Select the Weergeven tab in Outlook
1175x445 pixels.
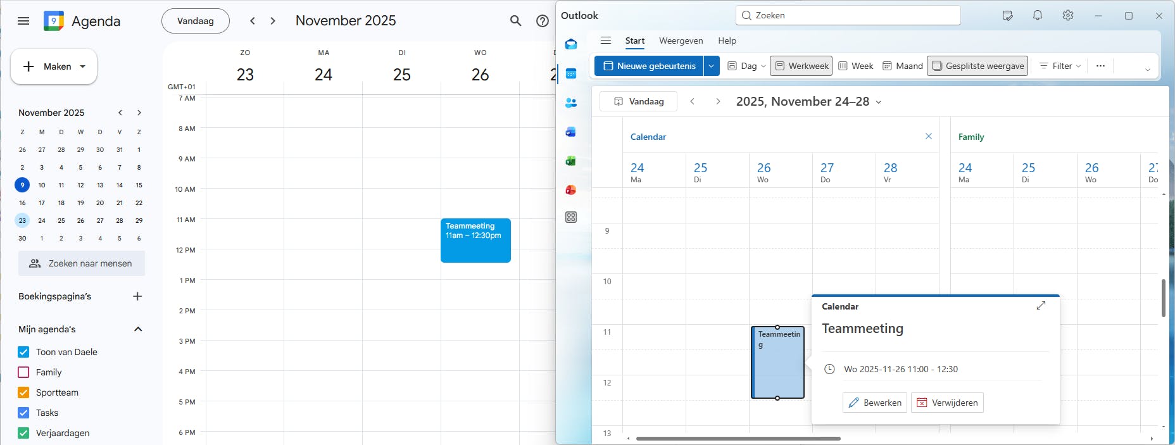[x=681, y=41]
